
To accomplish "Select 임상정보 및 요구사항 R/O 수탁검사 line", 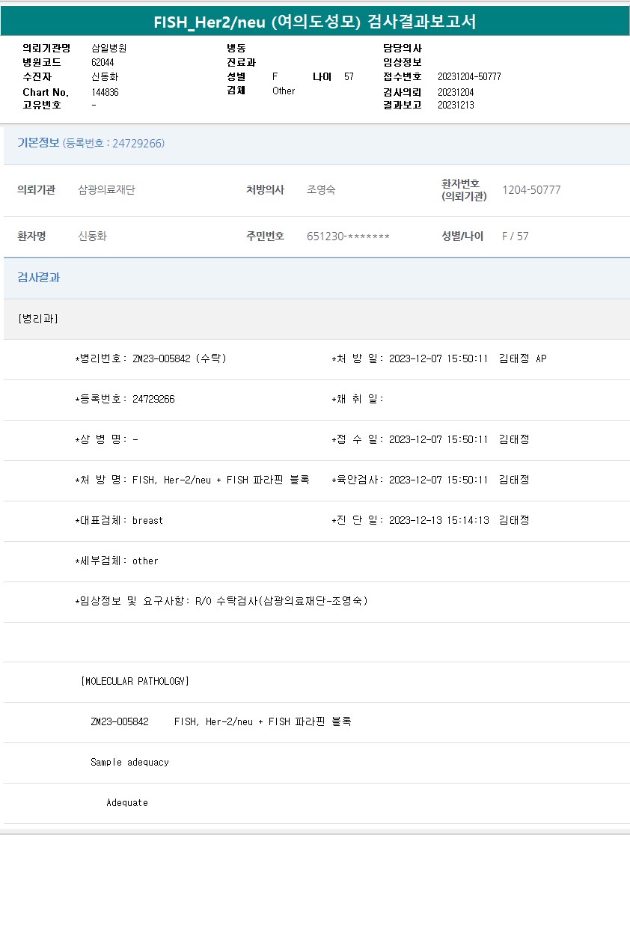I will [221, 601].
